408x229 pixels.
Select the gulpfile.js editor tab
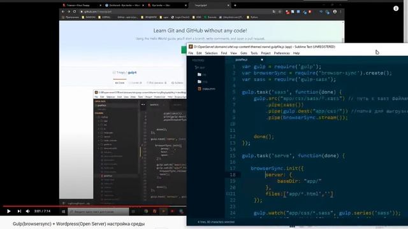[241, 60]
